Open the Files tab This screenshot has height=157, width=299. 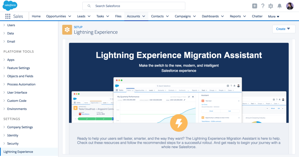pos(118,16)
